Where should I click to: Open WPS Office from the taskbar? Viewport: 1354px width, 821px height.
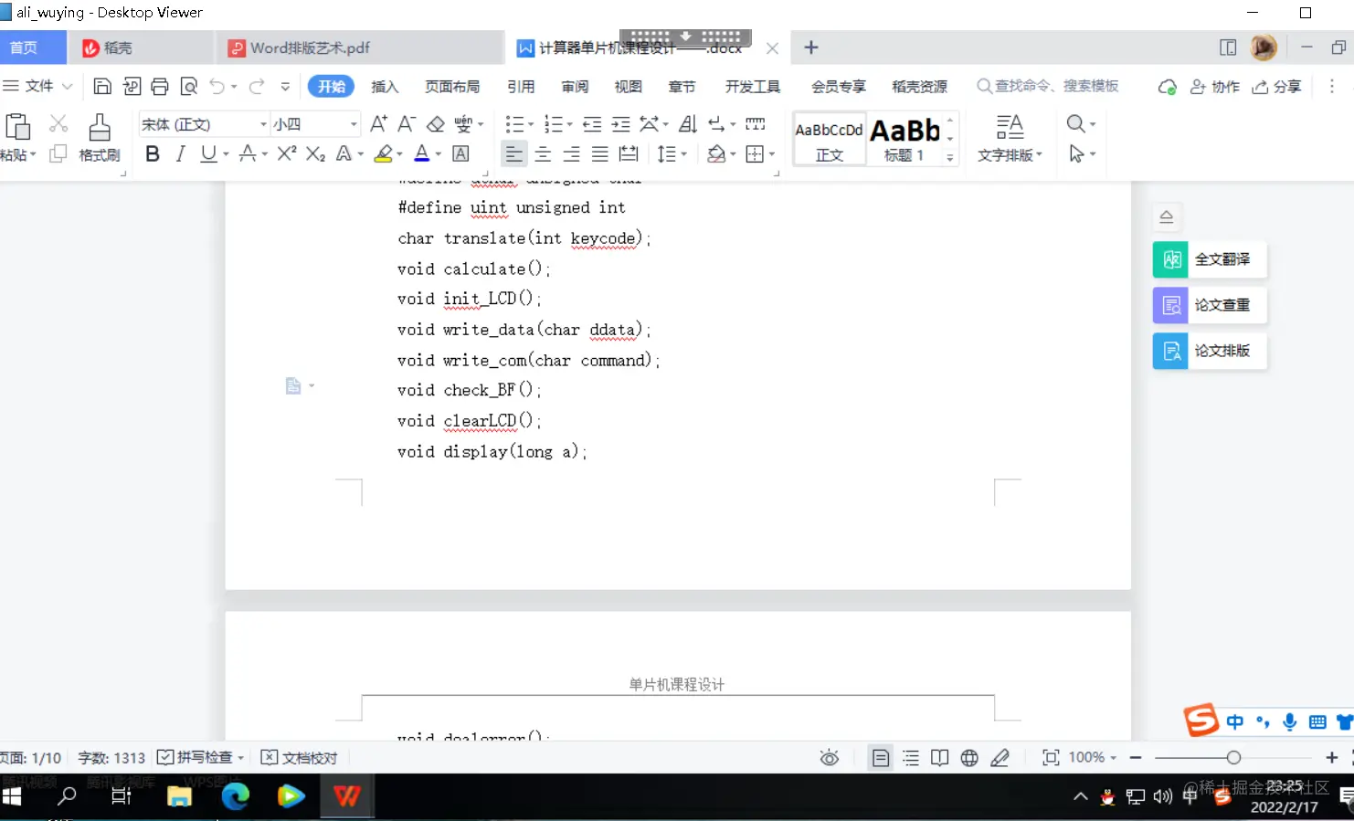[x=346, y=796]
